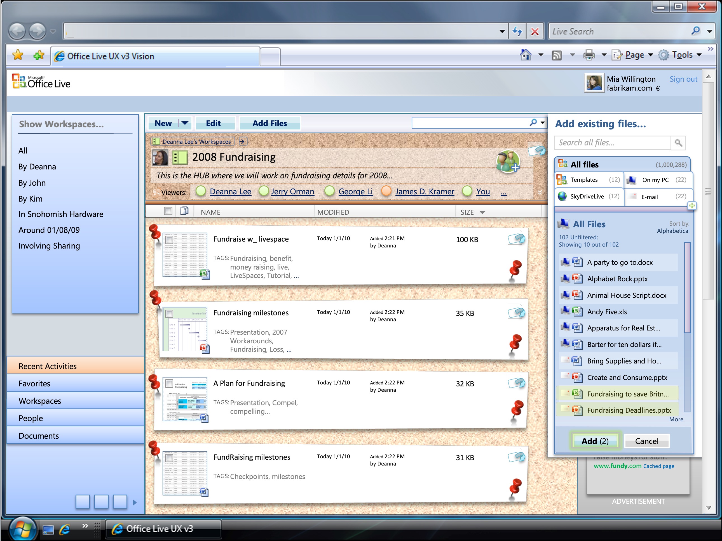Click the tag icon on FundRaising milestones 31 KB

point(516,456)
